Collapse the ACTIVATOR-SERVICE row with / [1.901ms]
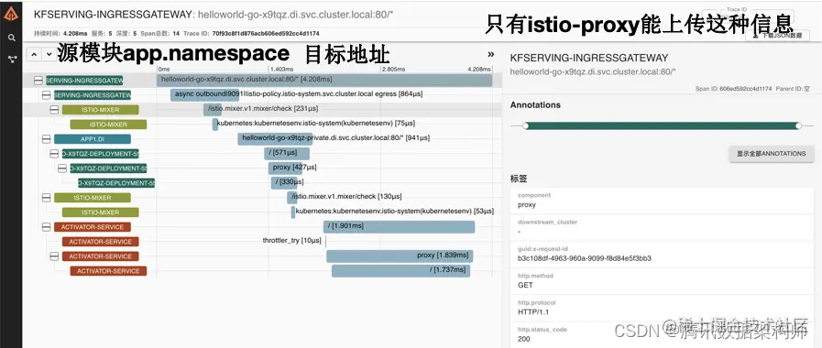Screen dimensions: 822x348 point(46,227)
